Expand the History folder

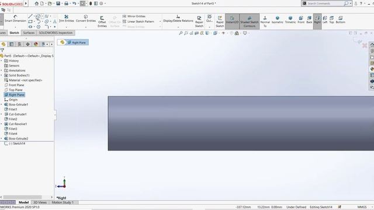(x=1, y=61)
